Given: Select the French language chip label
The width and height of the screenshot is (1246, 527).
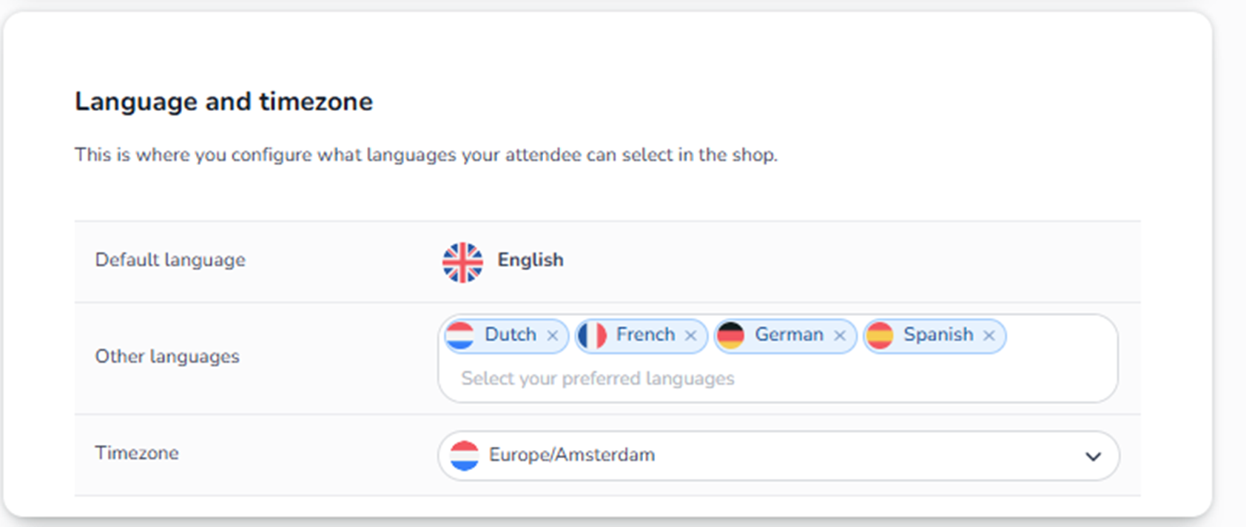Looking at the screenshot, I should click(x=645, y=335).
